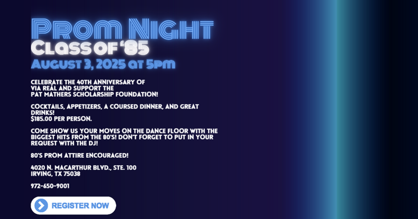Image resolution: width=418 pixels, height=219 pixels.
Task: Click the phone number 972-650-9001
Action: 50,186
